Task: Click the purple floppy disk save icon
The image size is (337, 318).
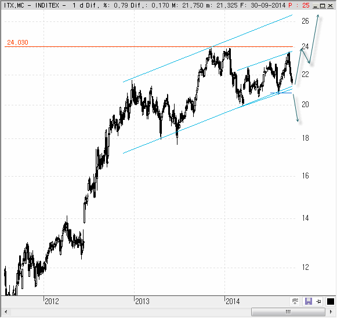Action: pos(309,301)
